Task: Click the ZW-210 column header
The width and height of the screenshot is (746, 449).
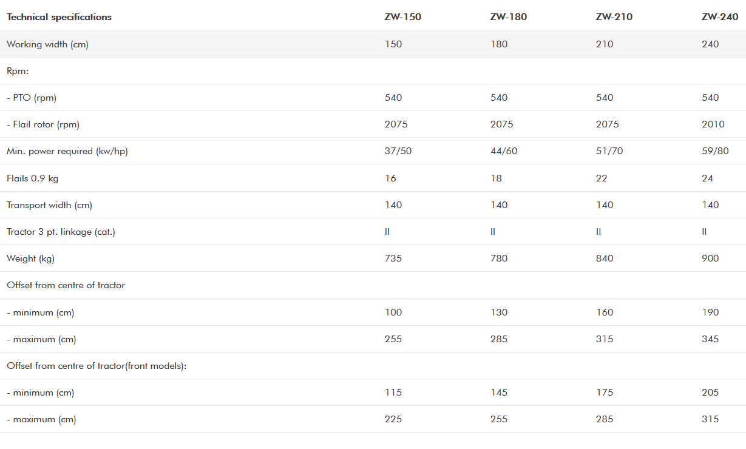Action: pos(614,17)
